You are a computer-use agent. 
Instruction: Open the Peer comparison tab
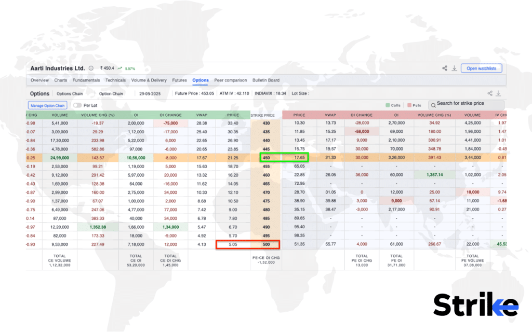[x=230, y=80]
